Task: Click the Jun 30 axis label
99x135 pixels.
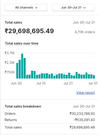Action: click(16, 83)
